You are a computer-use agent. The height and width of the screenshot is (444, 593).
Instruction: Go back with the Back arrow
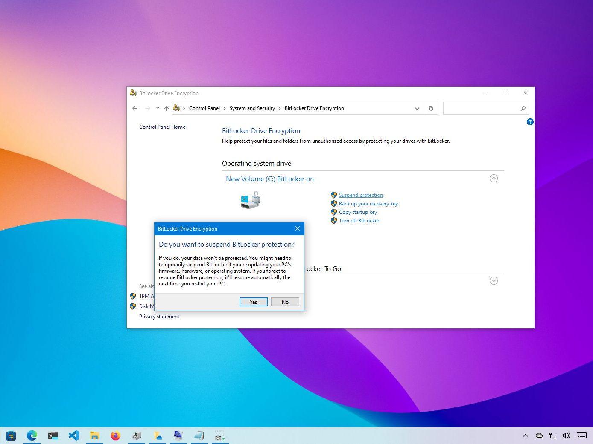click(135, 108)
